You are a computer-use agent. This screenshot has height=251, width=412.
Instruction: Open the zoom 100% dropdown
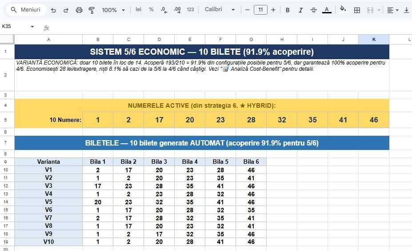tap(113, 10)
